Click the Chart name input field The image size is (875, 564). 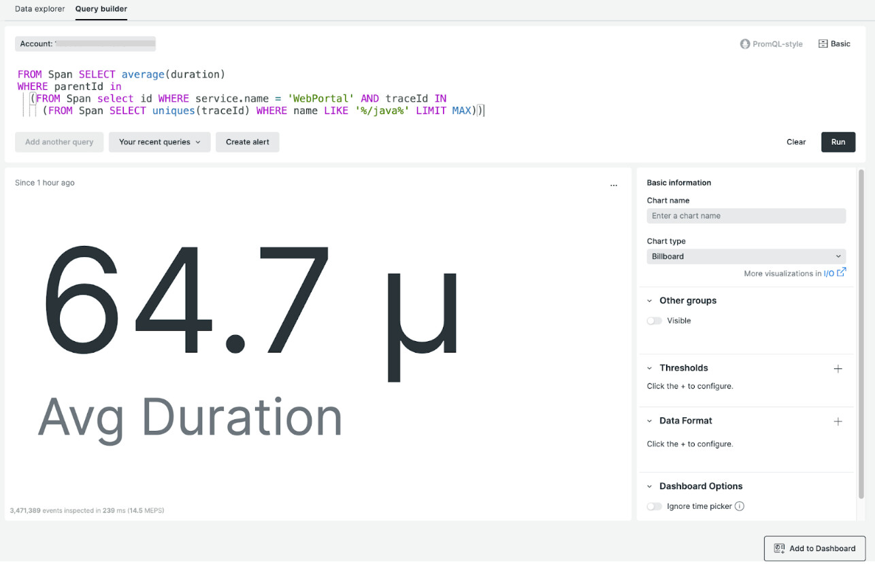tap(746, 215)
